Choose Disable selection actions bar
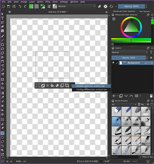The width and height of the screenshot is (154, 164). [91, 86]
